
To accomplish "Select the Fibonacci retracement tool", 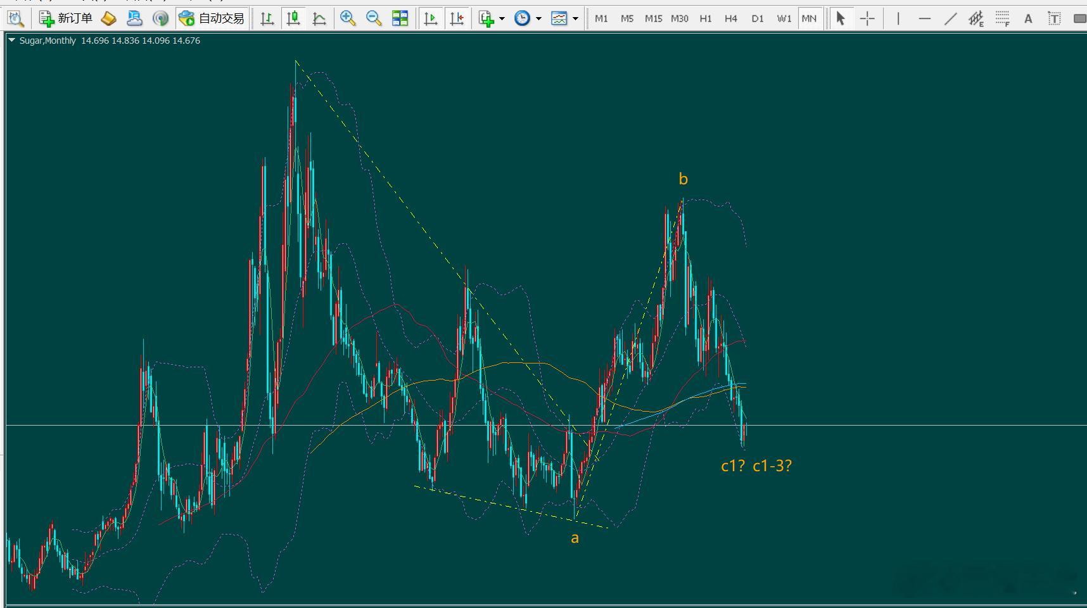I will point(1002,18).
